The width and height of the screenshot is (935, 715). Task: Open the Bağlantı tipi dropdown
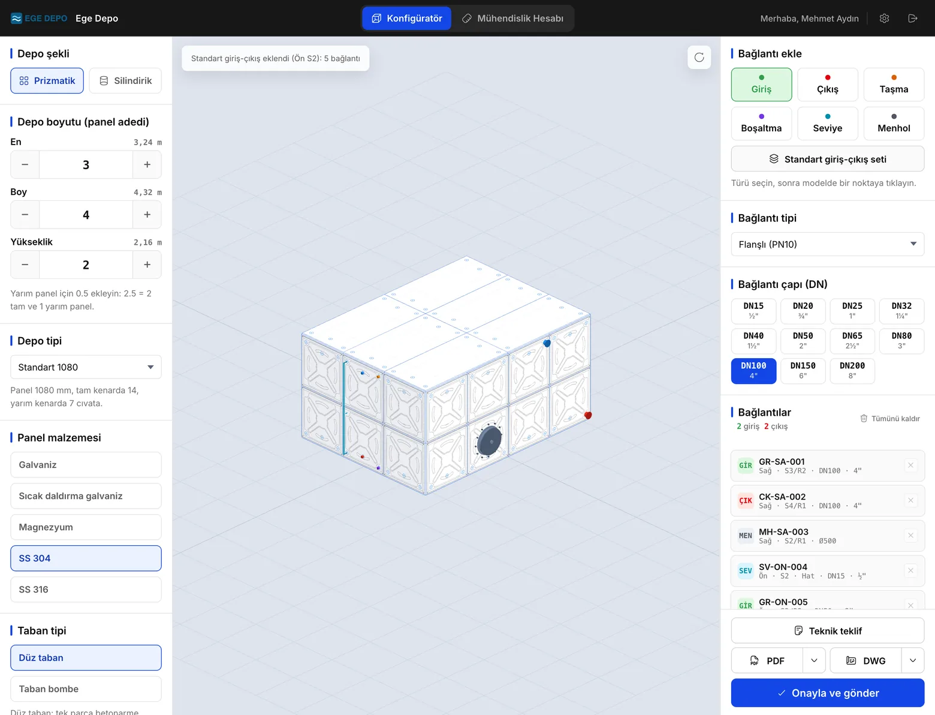coord(828,244)
